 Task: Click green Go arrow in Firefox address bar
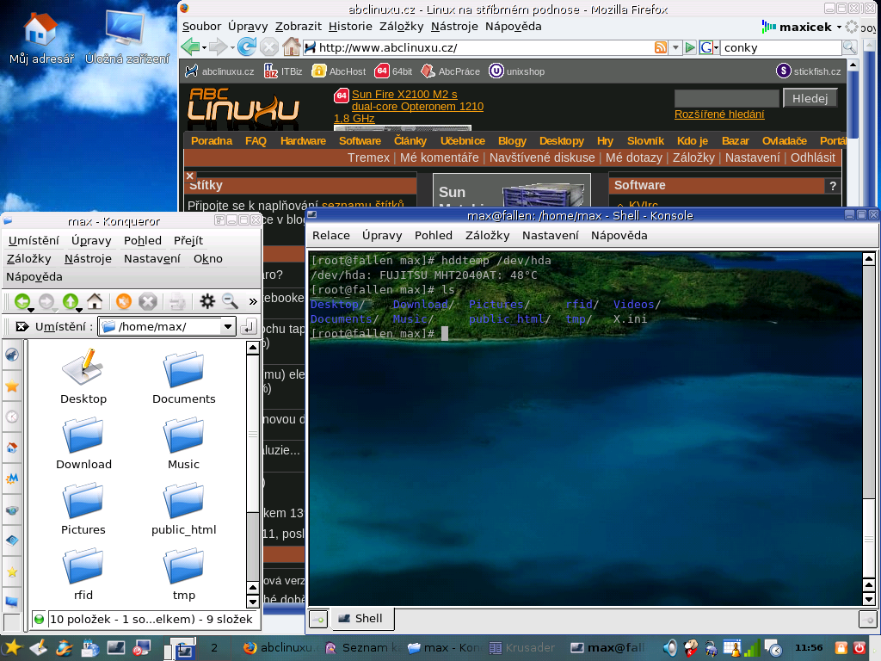tap(690, 48)
